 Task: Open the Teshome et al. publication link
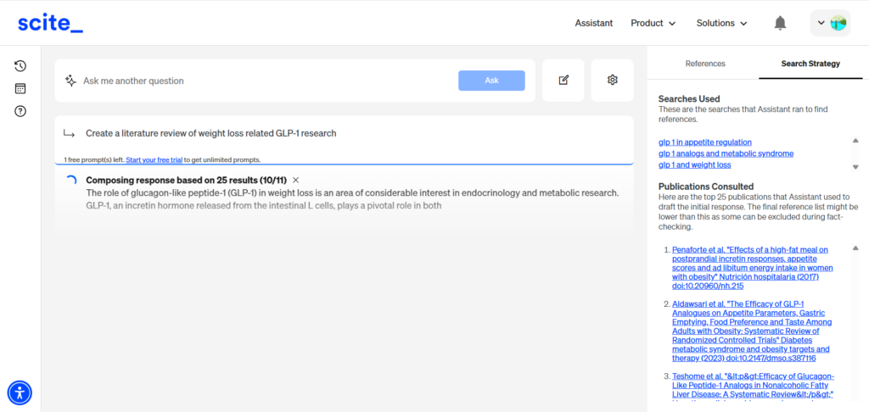(754, 386)
